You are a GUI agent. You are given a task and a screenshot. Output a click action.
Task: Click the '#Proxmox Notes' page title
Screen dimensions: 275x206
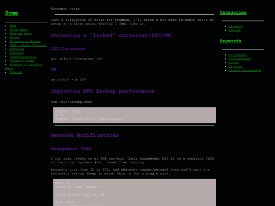(65, 9)
